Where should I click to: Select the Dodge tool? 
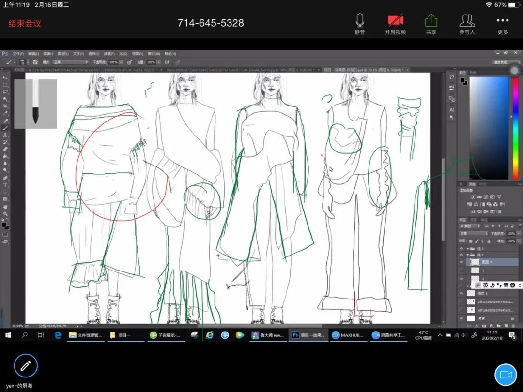5,170
